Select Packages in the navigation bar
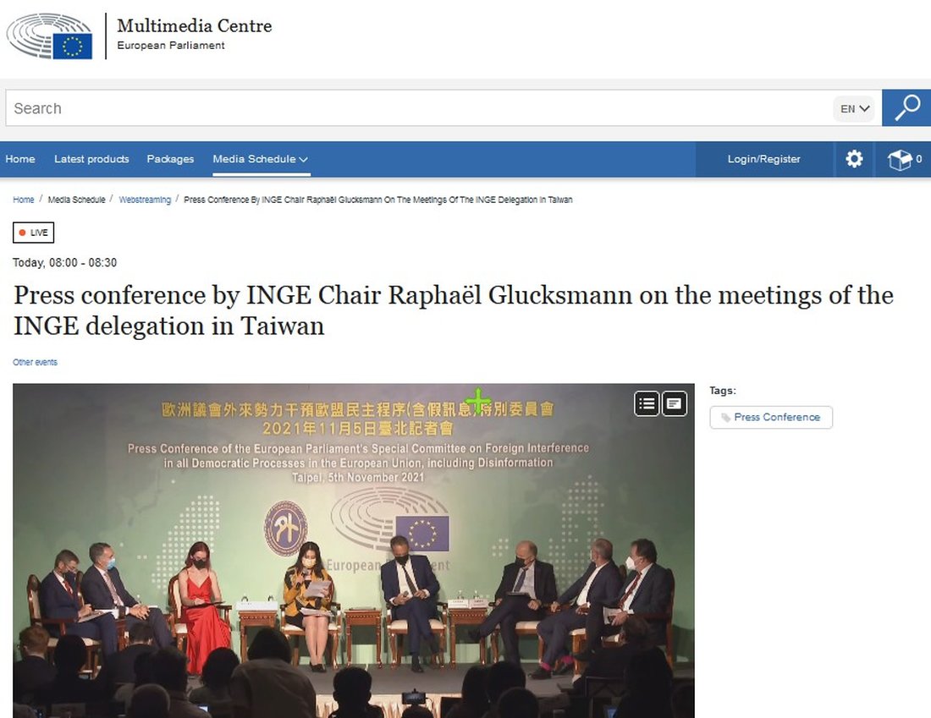The width and height of the screenshot is (931, 718). (170, 159)
